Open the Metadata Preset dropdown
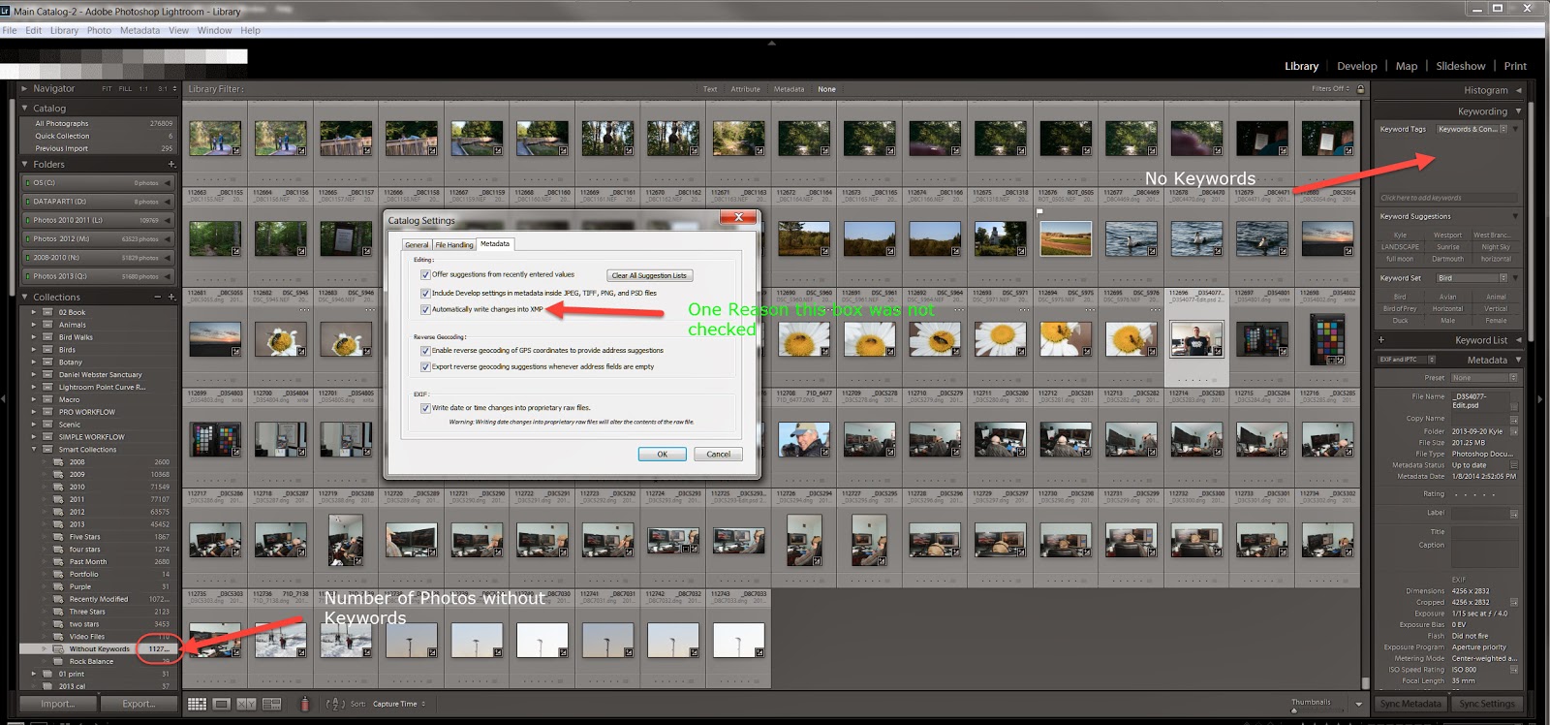This screenshot has height=725, width=1550. [x=1482, y=378]
